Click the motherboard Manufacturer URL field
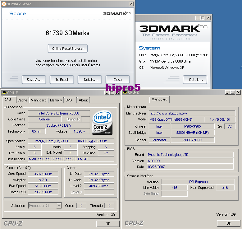Image resolution: width=242 pixels, height=229 pixels. 192,113
